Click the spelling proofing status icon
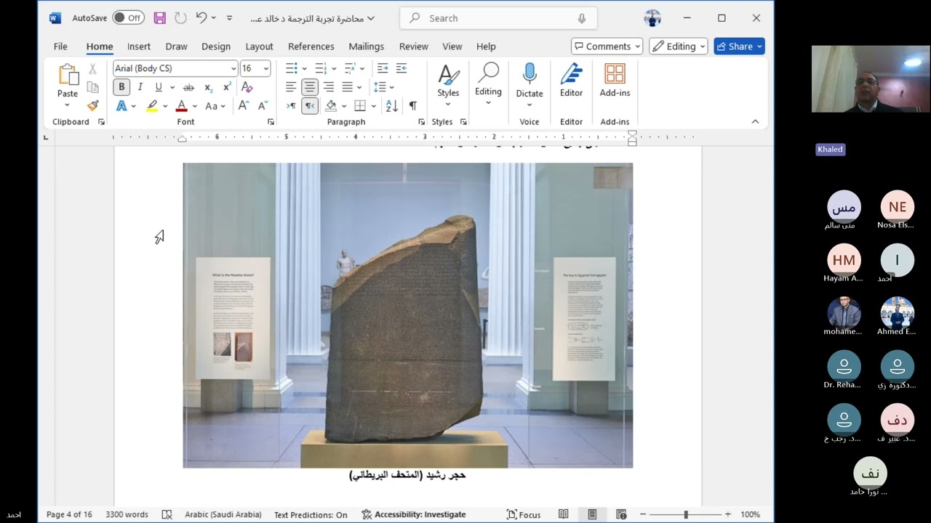This screenshot has height=523, width=931. point(167,514)
